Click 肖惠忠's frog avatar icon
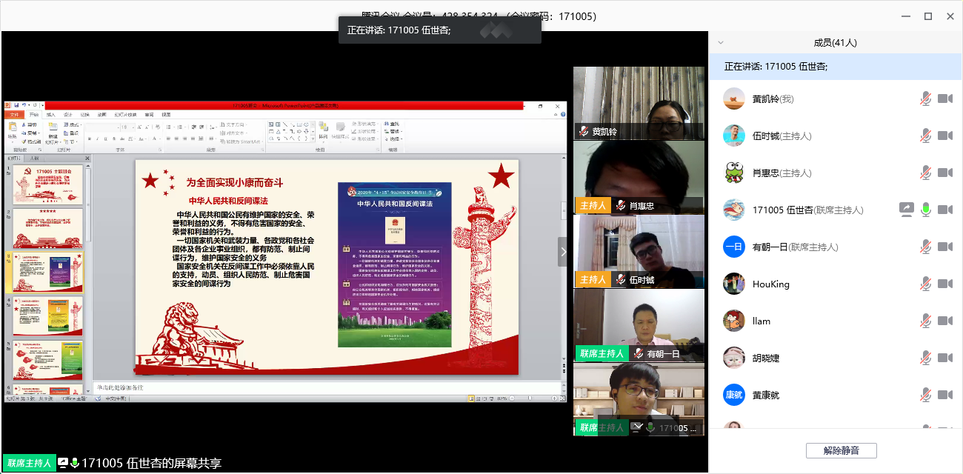Screen dimensions: 963x474 [x=733, y=173]
